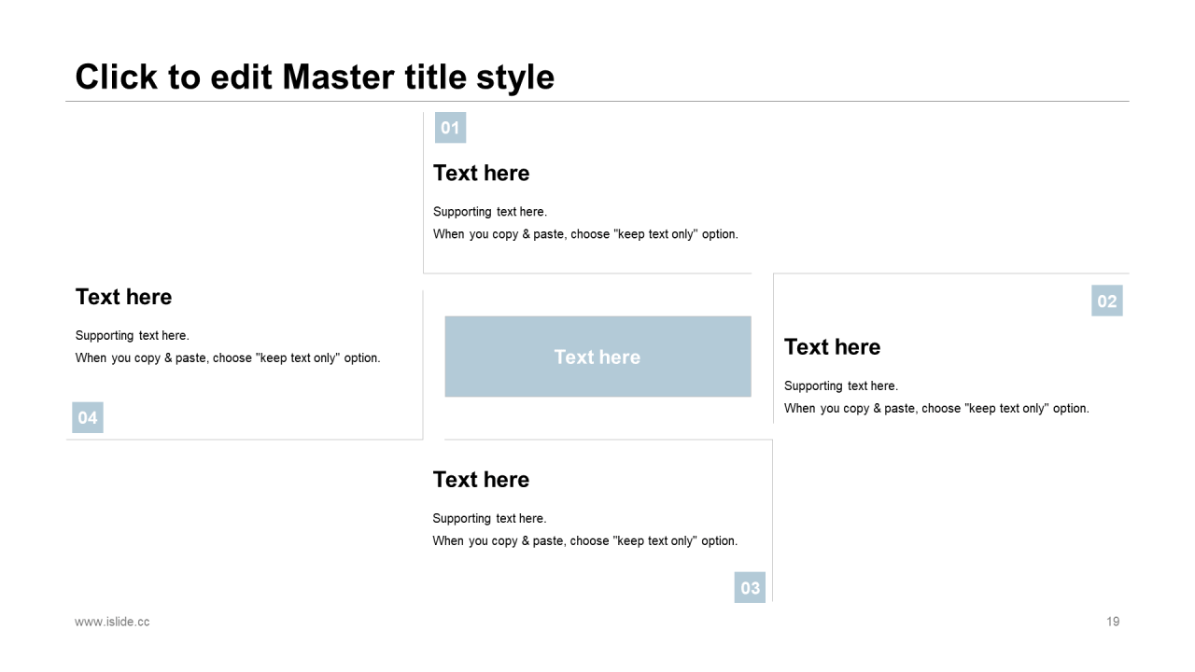Click the "keep text only" line under badge 02
1195x672 pixels.
click(936, 408)
